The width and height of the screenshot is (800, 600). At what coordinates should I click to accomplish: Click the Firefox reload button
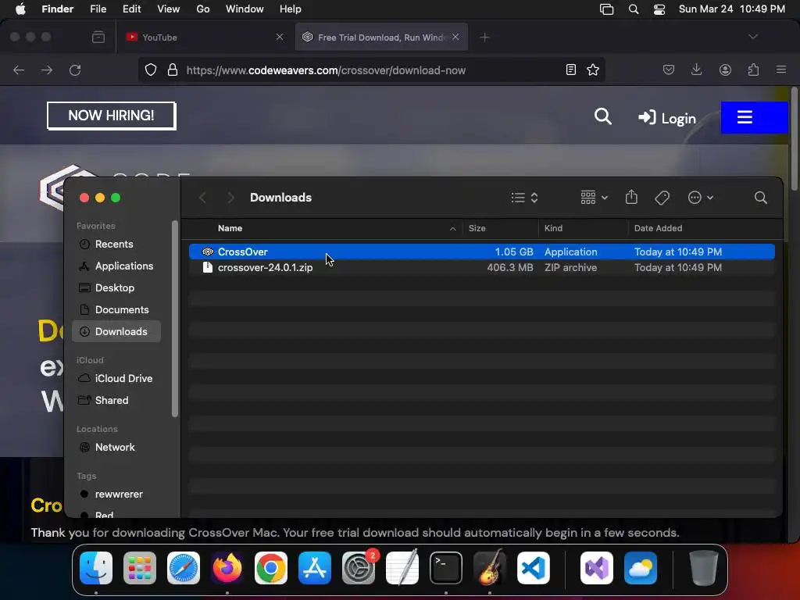(75, 70)
